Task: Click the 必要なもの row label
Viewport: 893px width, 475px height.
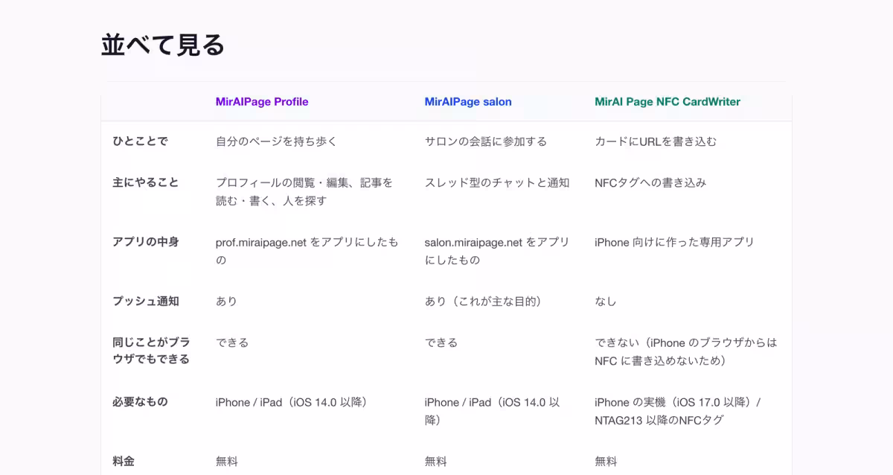Action: click(x=140, y=402)
